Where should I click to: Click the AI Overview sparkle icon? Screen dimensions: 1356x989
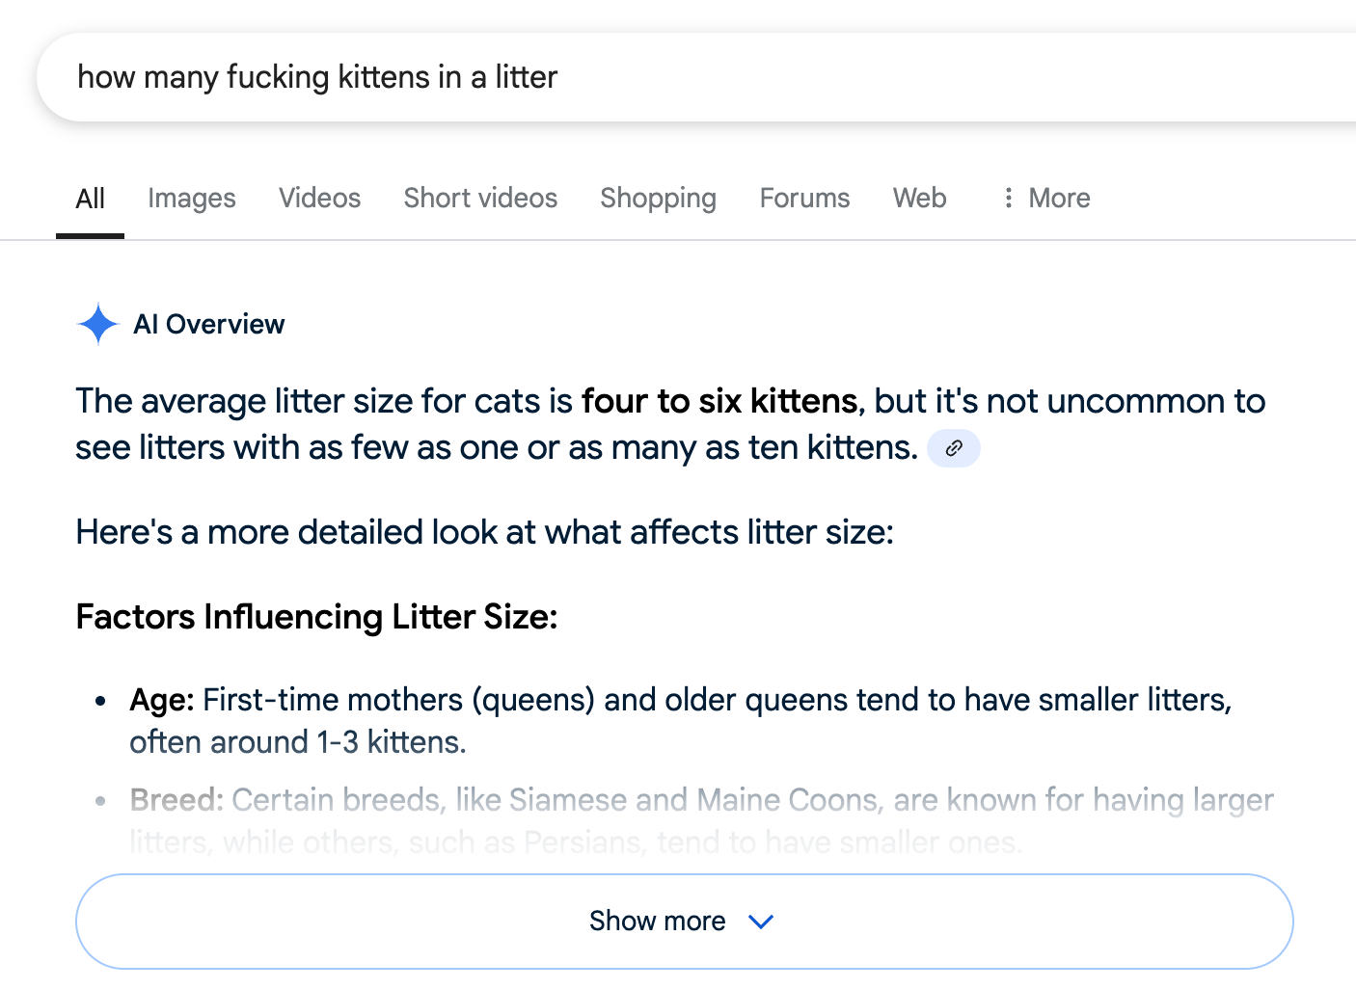tap(97, 324)
